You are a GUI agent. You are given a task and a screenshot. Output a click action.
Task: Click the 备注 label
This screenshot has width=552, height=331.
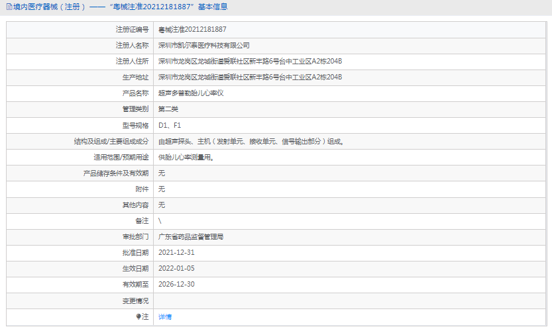tap(142, 221)
